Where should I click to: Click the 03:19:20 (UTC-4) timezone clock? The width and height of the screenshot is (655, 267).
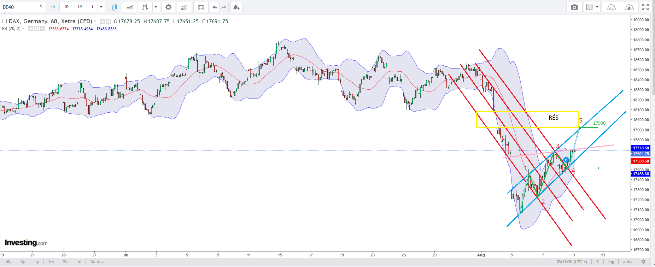pos(572,262)
